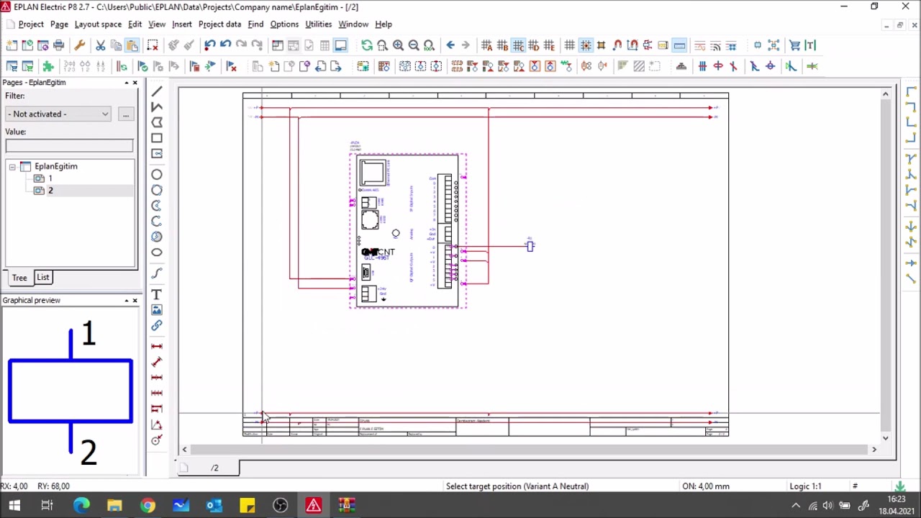Toggle the highlighted wide-rectangle view icon

point(679,45)
